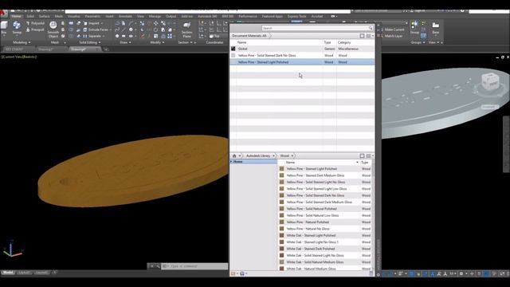Click the Group tool in the ribbon

pyautogui.click(x=414, y=27)
